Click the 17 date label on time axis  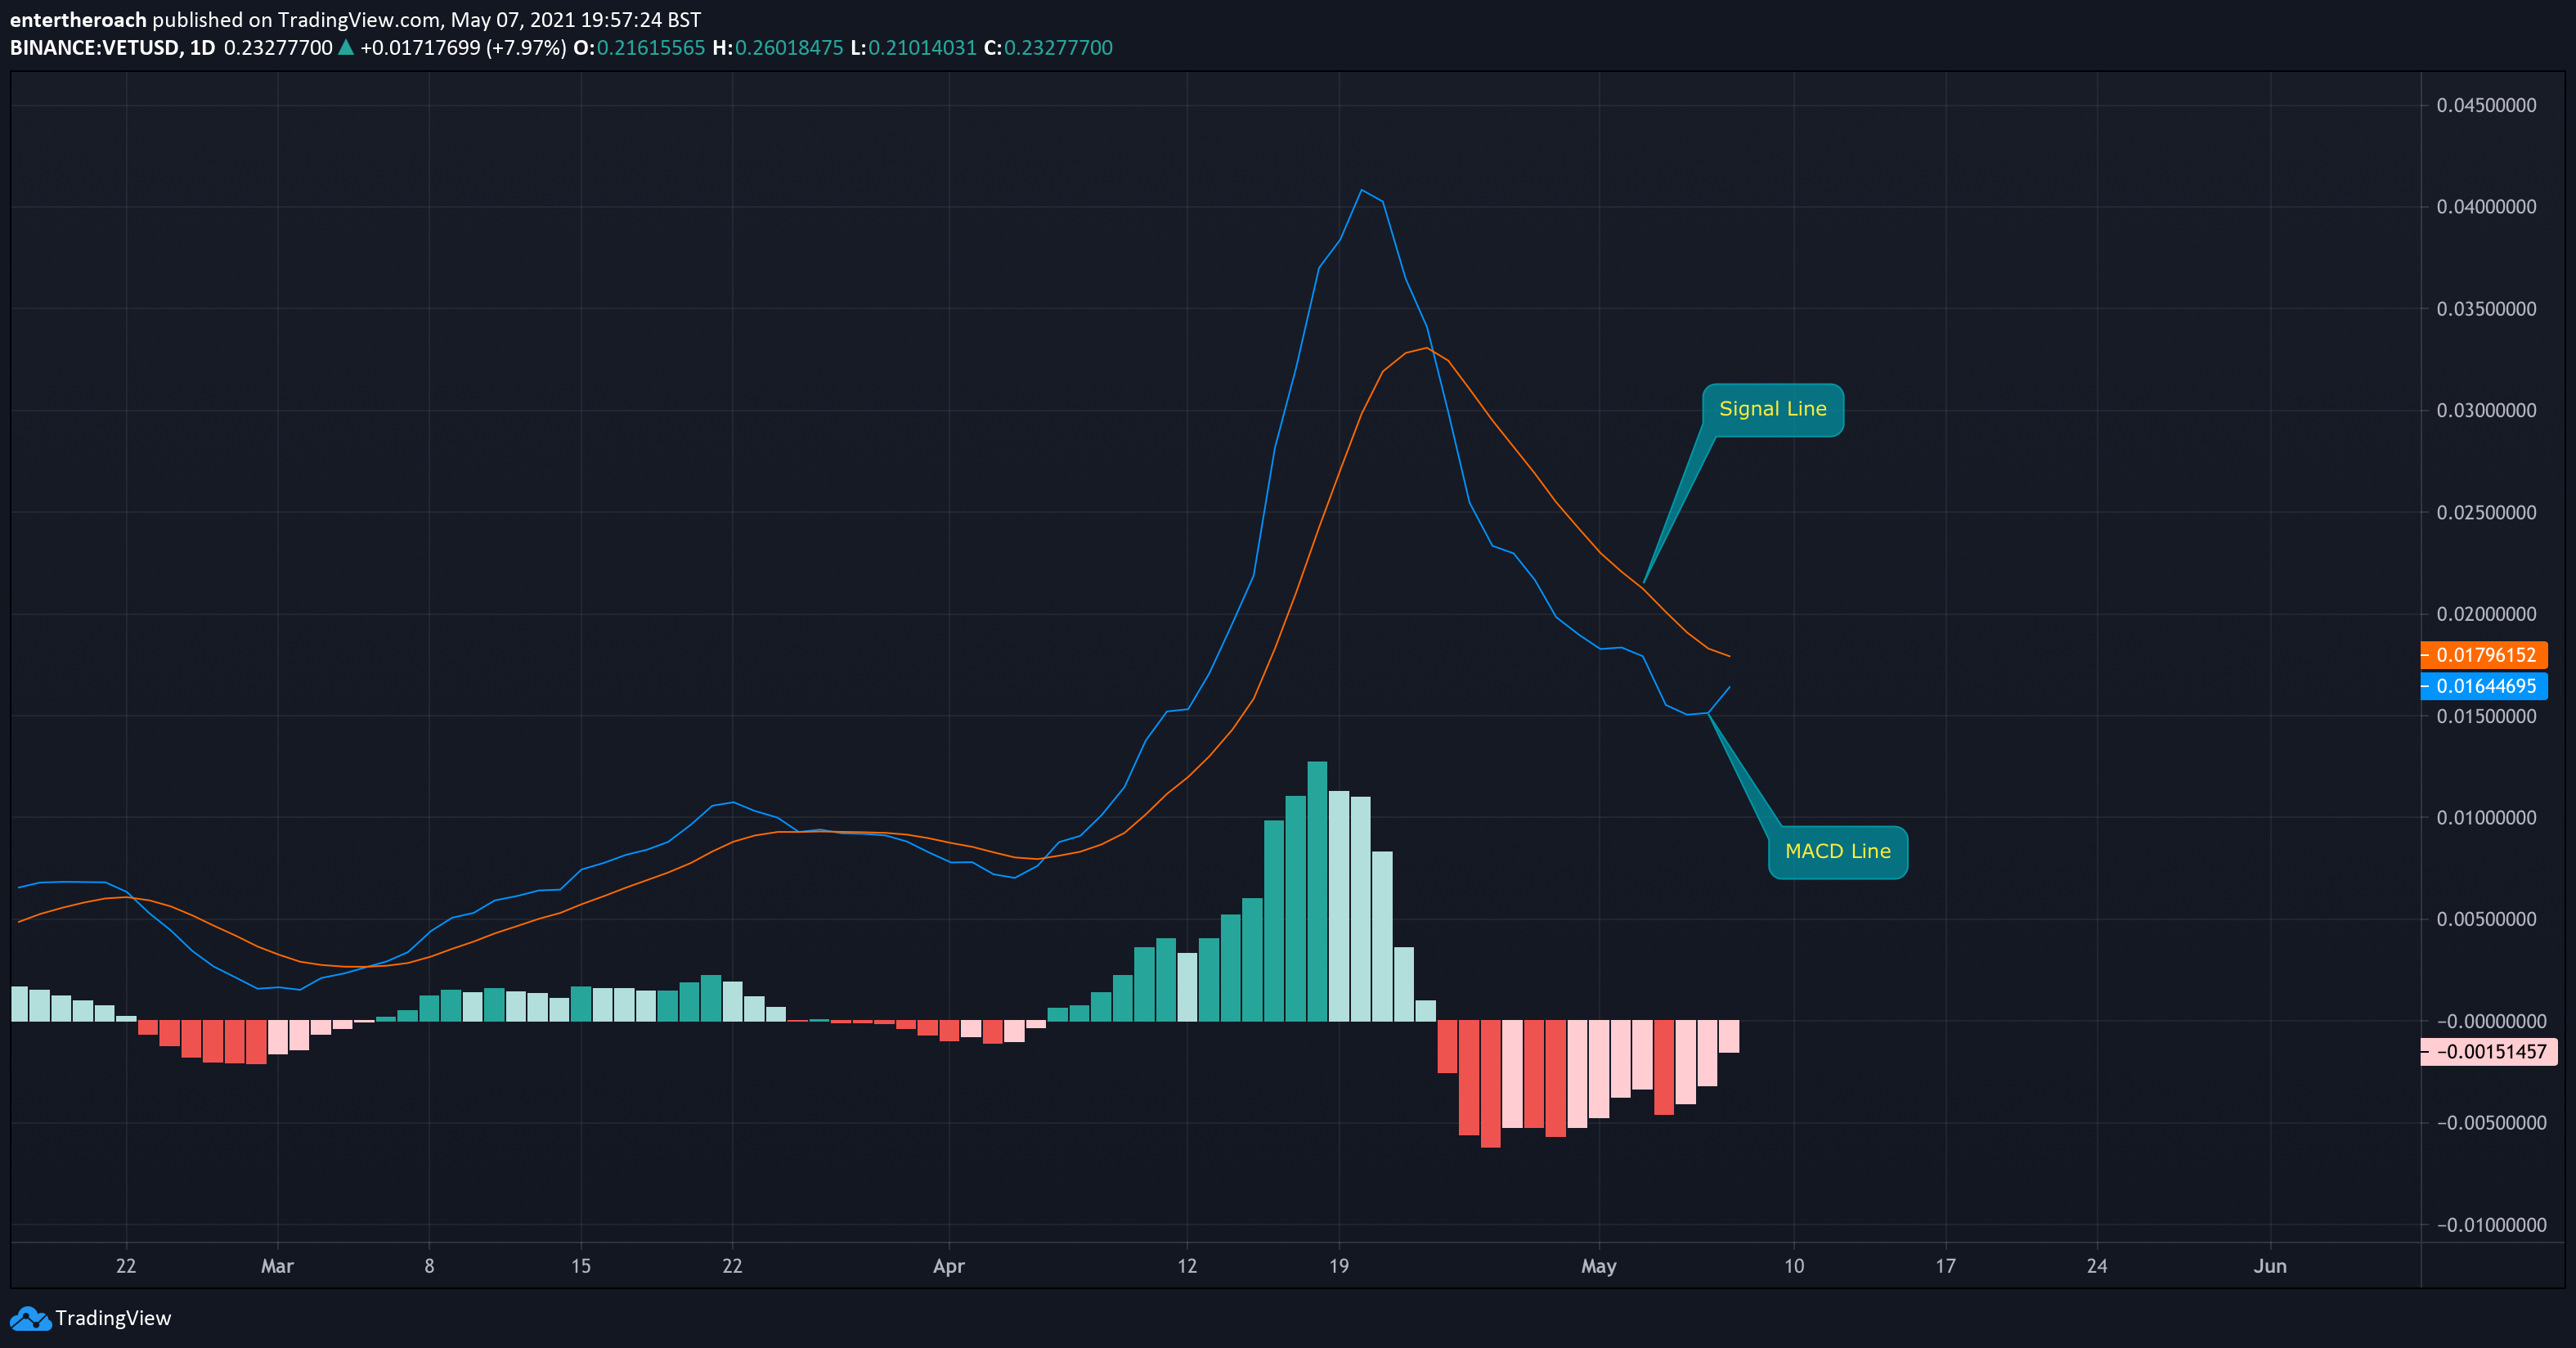tap(1945, 1266)
